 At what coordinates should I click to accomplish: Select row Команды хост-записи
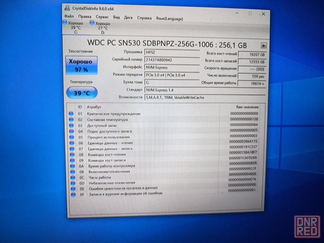164,159
